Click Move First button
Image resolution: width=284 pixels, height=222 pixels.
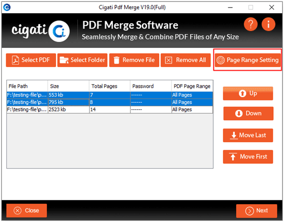pos(248,157)
